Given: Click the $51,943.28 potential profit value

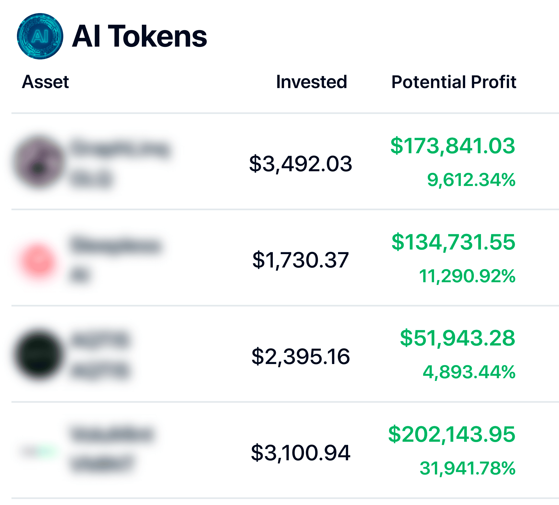Looking at the screenshot, I should [457, 338].
